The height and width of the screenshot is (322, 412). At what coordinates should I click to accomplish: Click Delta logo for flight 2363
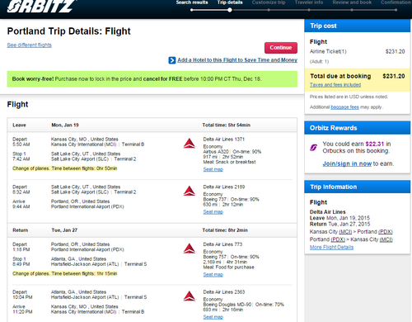click(x=190, y=296)
